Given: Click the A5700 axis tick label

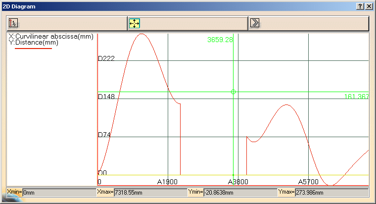Looking at the screenshot, I should click(x=308, y=182).
